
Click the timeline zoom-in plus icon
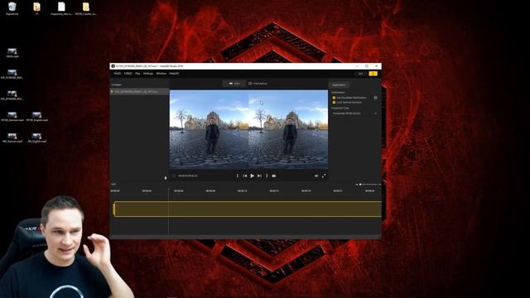[379, 185]
